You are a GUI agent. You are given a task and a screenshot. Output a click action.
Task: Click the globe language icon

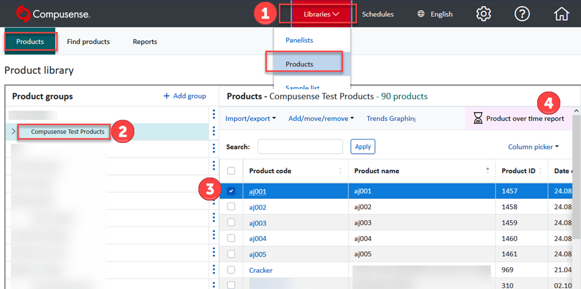(x=421, y=14)
